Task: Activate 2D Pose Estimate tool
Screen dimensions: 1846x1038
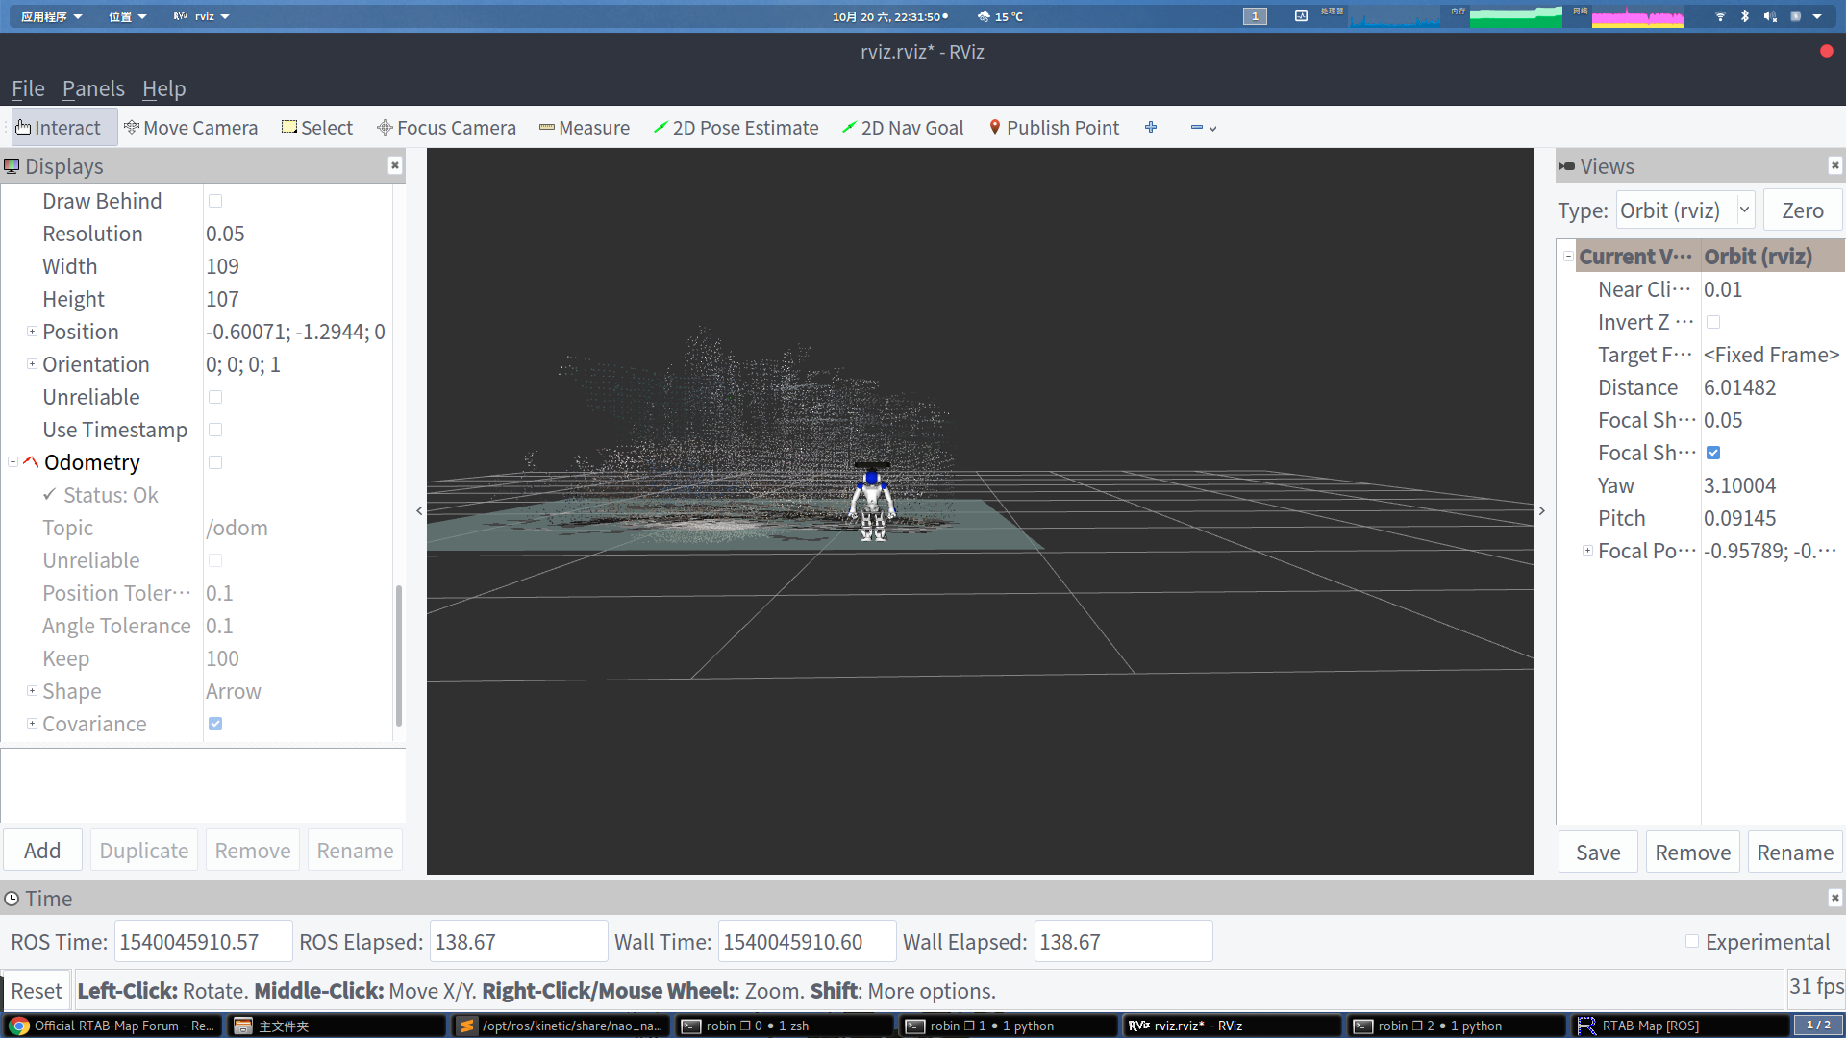Action: (x=736, y=128)
